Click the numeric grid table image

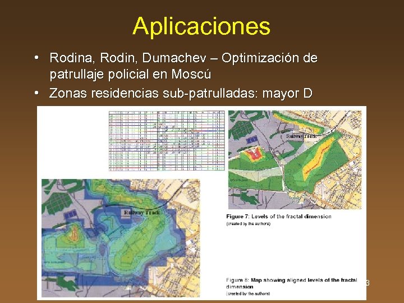167,141
